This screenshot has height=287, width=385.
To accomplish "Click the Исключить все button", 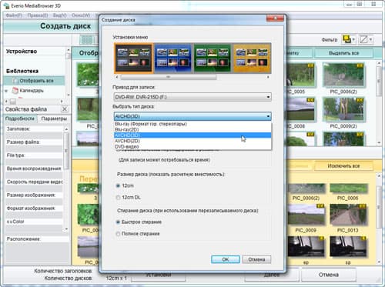I will [343, 166].
